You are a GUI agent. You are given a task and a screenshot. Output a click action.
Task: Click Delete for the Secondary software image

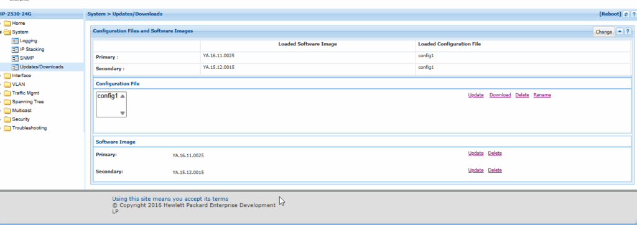click(x=495, y=170)
